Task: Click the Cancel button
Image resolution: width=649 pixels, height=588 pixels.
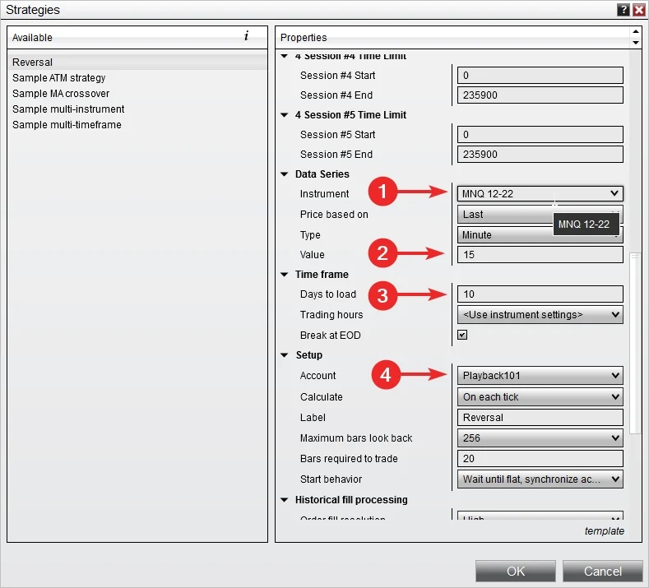Action: 603,572
